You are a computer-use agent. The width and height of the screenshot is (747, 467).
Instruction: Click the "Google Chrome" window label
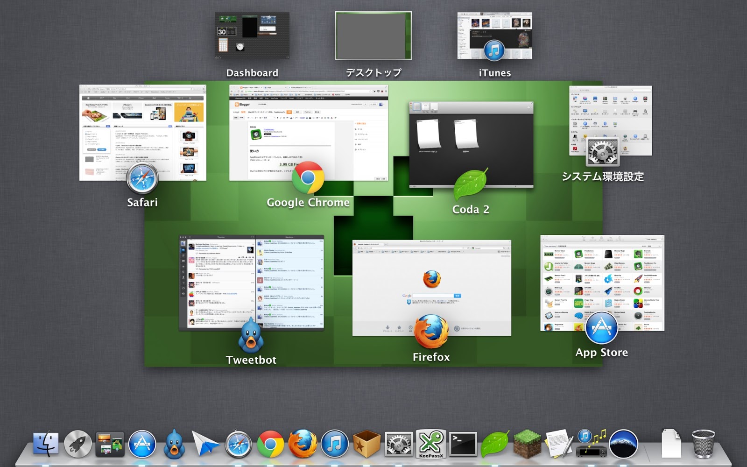tap(308, 203)
